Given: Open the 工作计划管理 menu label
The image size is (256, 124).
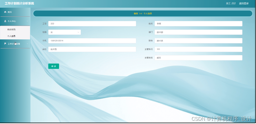Looking at the screenshot, I should pos(14,44).
